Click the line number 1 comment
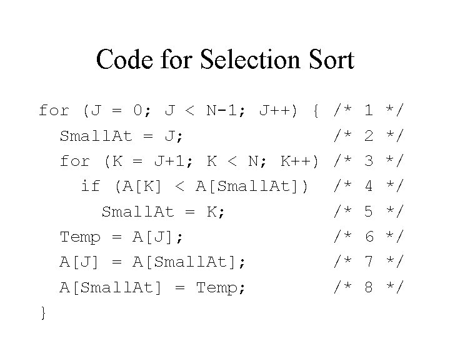The image size is (450, 338). click(x=369, y=111)
